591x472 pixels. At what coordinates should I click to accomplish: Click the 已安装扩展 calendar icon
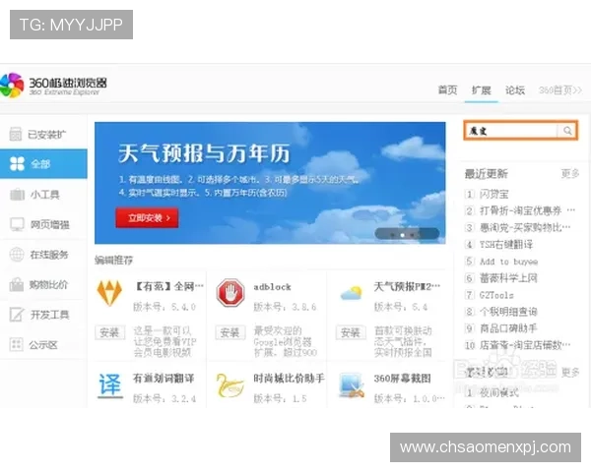(16, 134)
